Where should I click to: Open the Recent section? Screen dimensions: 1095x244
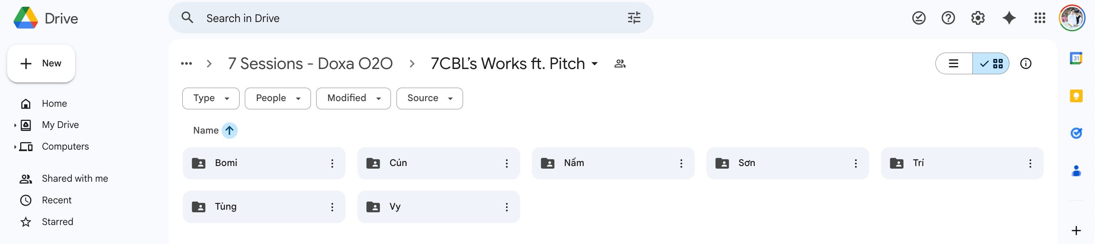point(56,200)
